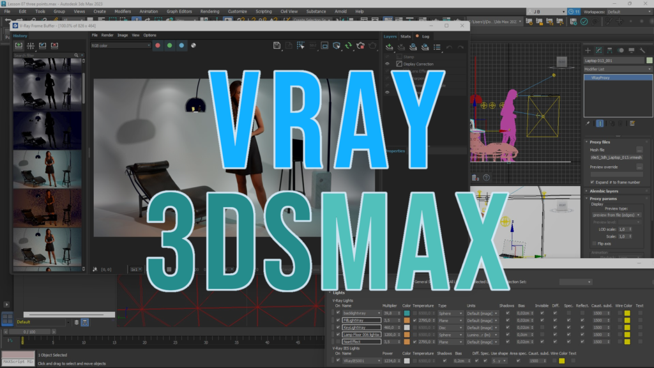Toggle the On checkbox for VRayIES001
Screen dimensions: 654x368
[x=338, y=360]
